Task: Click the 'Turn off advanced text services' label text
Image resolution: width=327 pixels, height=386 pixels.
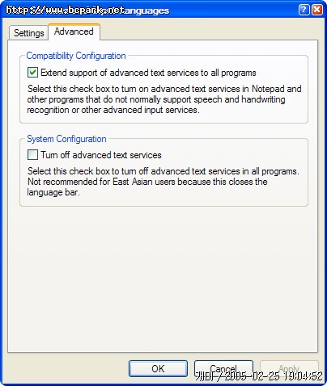Action: coord(101,155)
